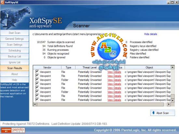Click the scanned path text under Scanner

point(74,34)
